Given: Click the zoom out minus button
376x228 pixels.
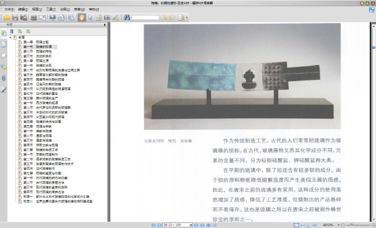Looking at the screenshot, I should tap(343, 225).
